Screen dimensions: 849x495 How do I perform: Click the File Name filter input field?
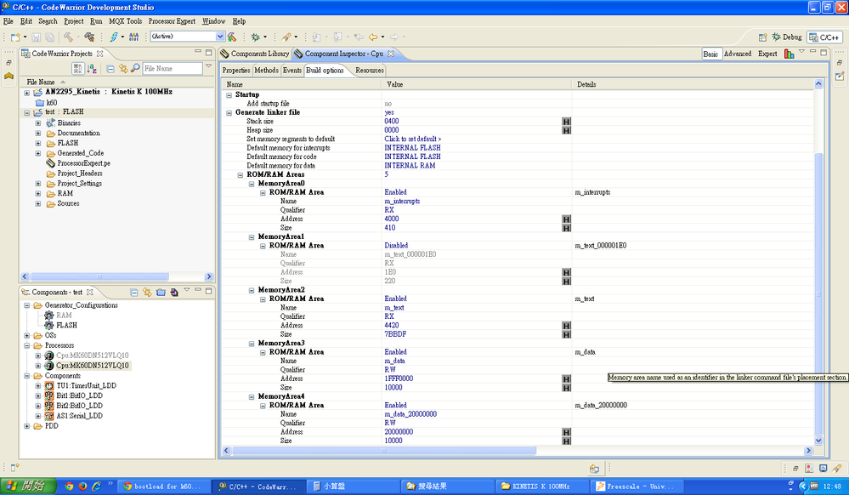tap(173, 68)
